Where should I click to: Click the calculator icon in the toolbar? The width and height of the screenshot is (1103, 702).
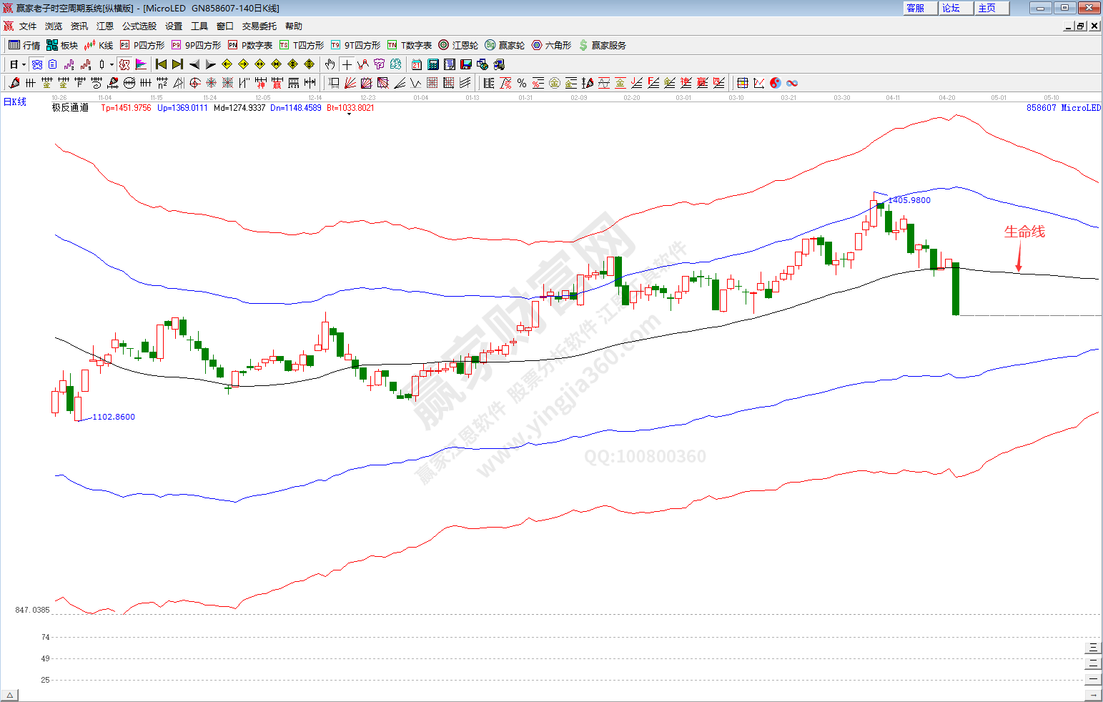pyautogui.click(x=433, y=64)
